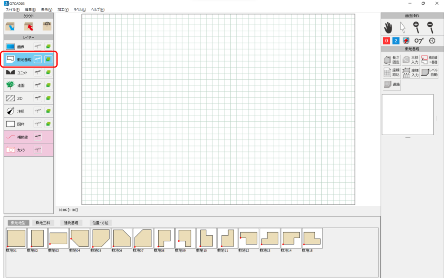Toggle sprout icon on カメラ layer
This screenshot has height=278, width=444.
[38, 149]
